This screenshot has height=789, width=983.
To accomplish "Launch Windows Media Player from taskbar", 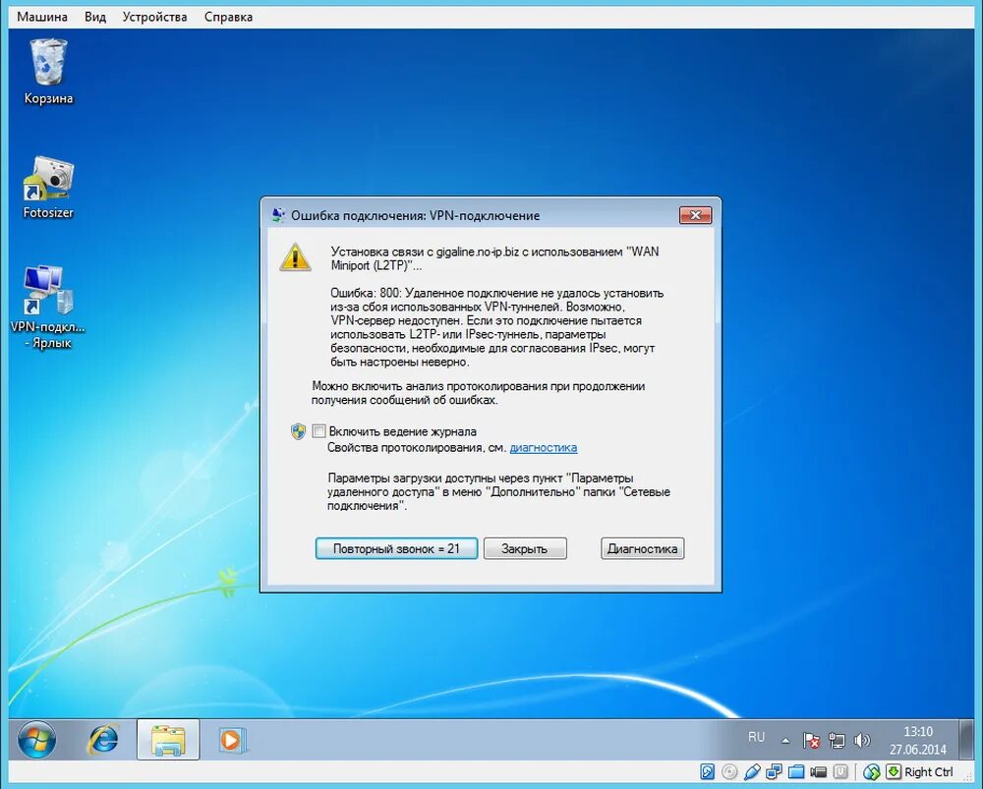I will coord(231,740).
